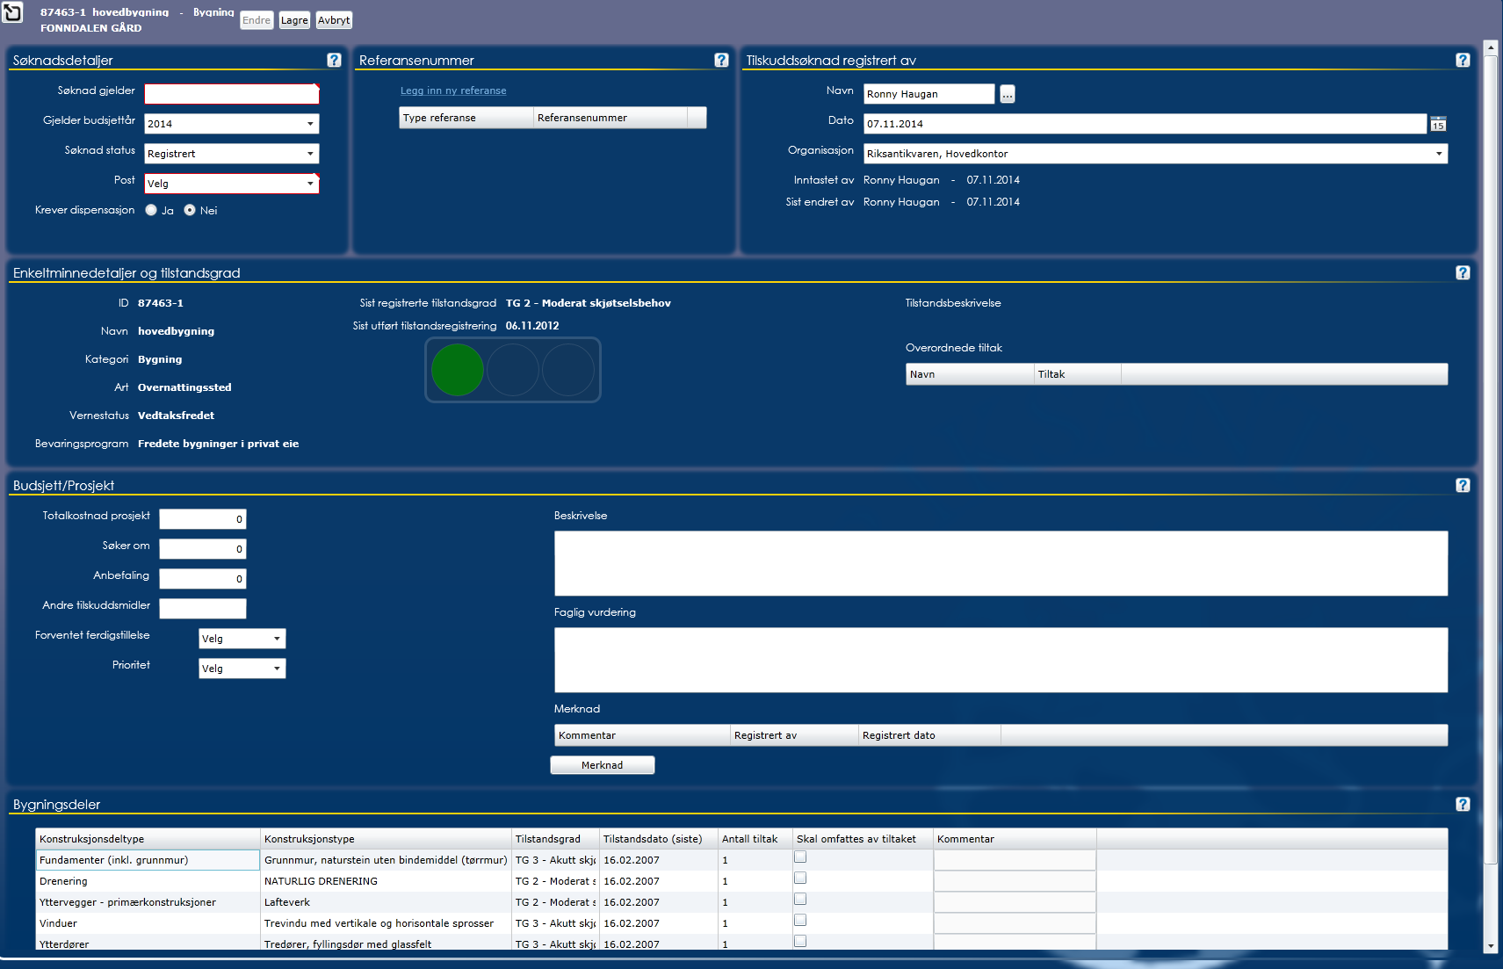Open the Post dropdown
Viewport: 1503px width, 969px height.
pos(232,184)
